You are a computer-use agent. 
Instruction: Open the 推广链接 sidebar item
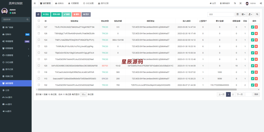[16, 27]
